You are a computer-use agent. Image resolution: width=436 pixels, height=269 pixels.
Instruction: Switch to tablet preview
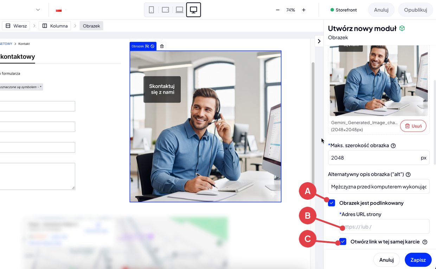tap(165, 10)
